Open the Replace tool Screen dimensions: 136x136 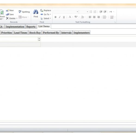[x=46, y=10]
